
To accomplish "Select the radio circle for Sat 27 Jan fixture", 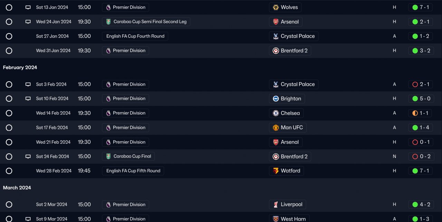I will (x=9, y=36).
